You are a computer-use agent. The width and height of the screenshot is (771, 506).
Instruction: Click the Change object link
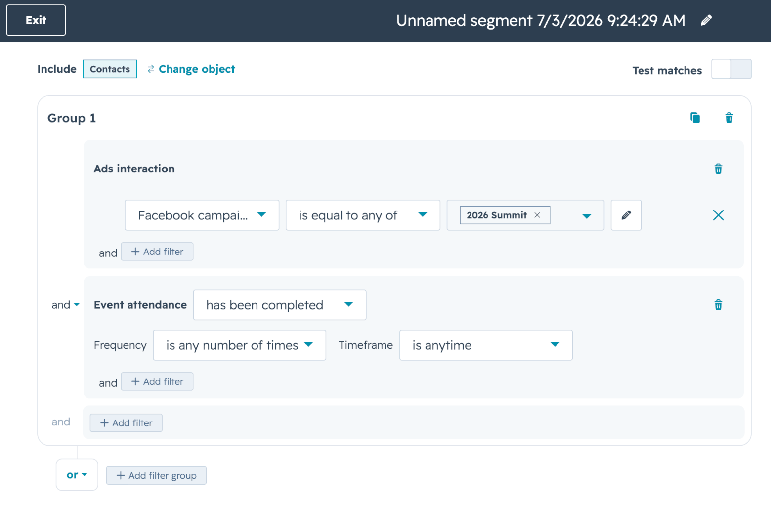(x=197, y=69)
